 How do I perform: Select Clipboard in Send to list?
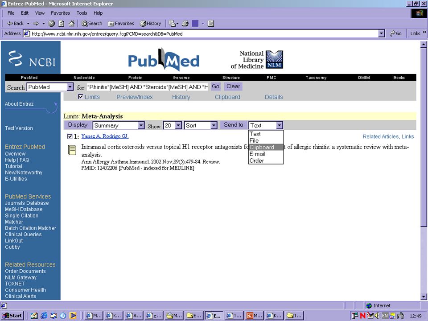point(266,147)
